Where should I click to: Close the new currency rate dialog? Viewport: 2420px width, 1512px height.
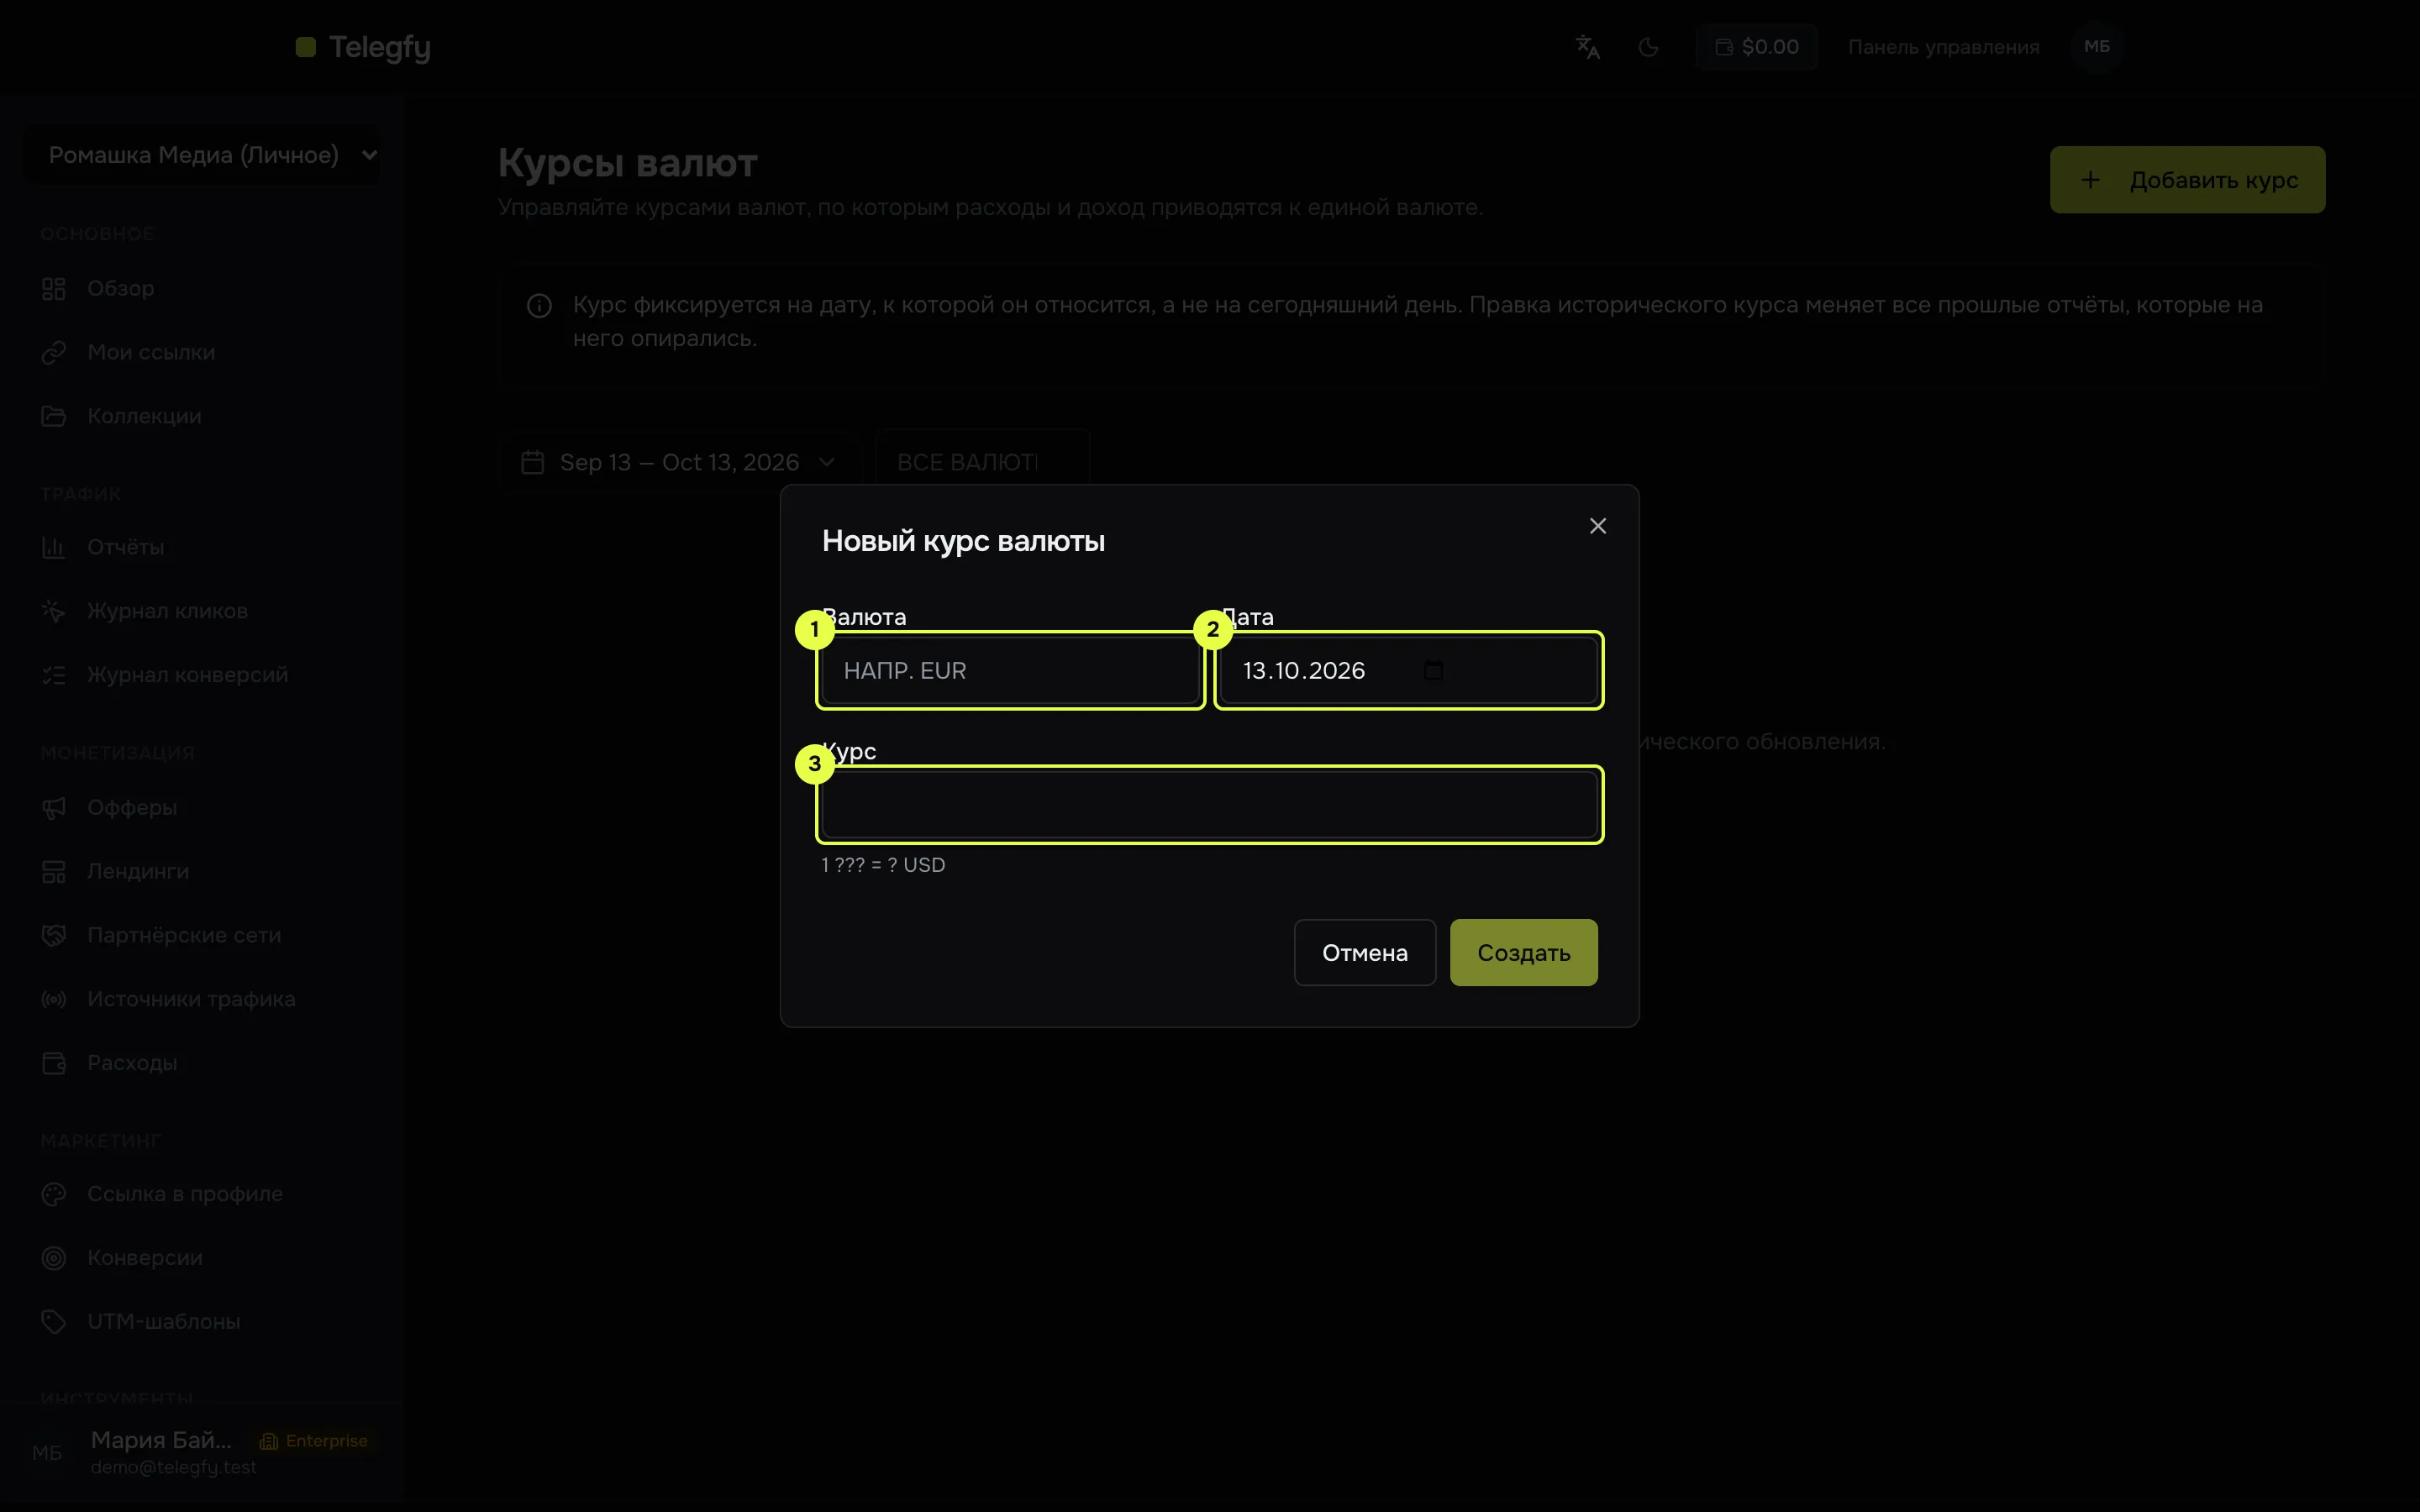[x=1597, y=526]
